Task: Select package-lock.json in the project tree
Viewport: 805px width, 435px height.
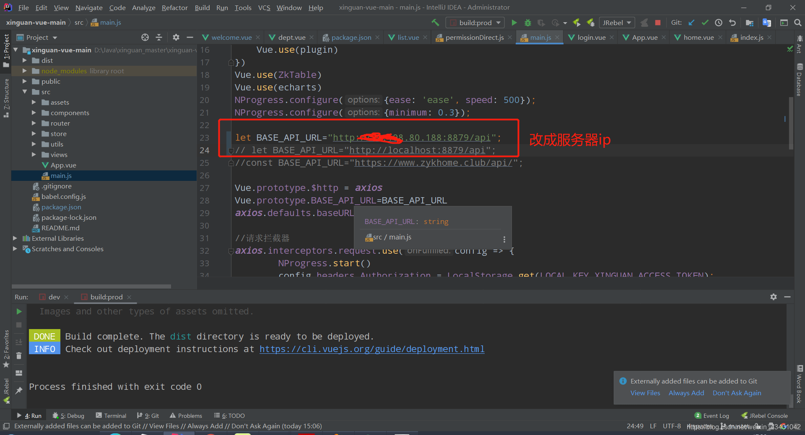Action: pyautogui.click(x=69, y=217)
